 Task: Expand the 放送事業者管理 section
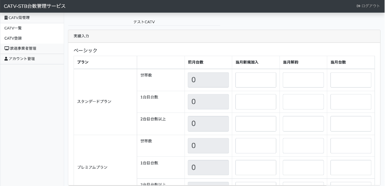coord(23,48)
